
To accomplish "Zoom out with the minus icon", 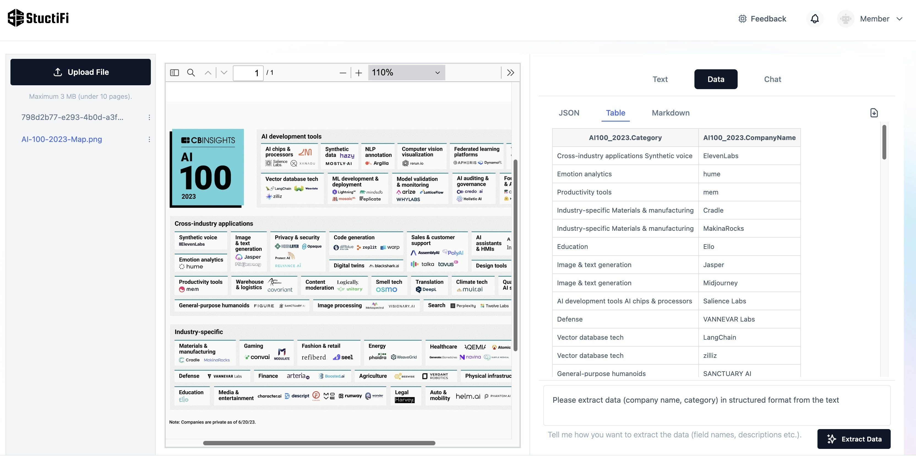I will coord(342,73).
